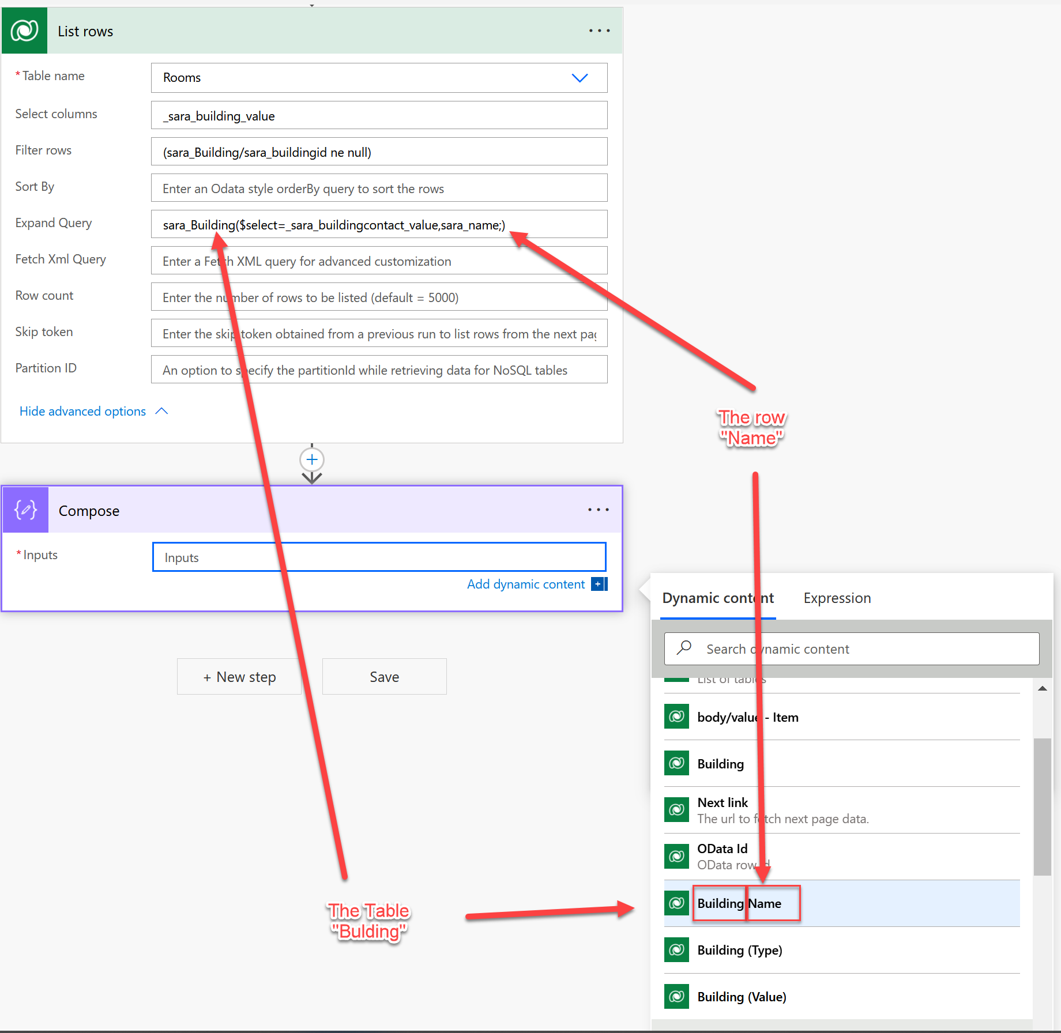Open the Table name Rooms dropdown
Image resolution: width=1061 pixels, height=1033 pixels.
(x=580, y=77)
